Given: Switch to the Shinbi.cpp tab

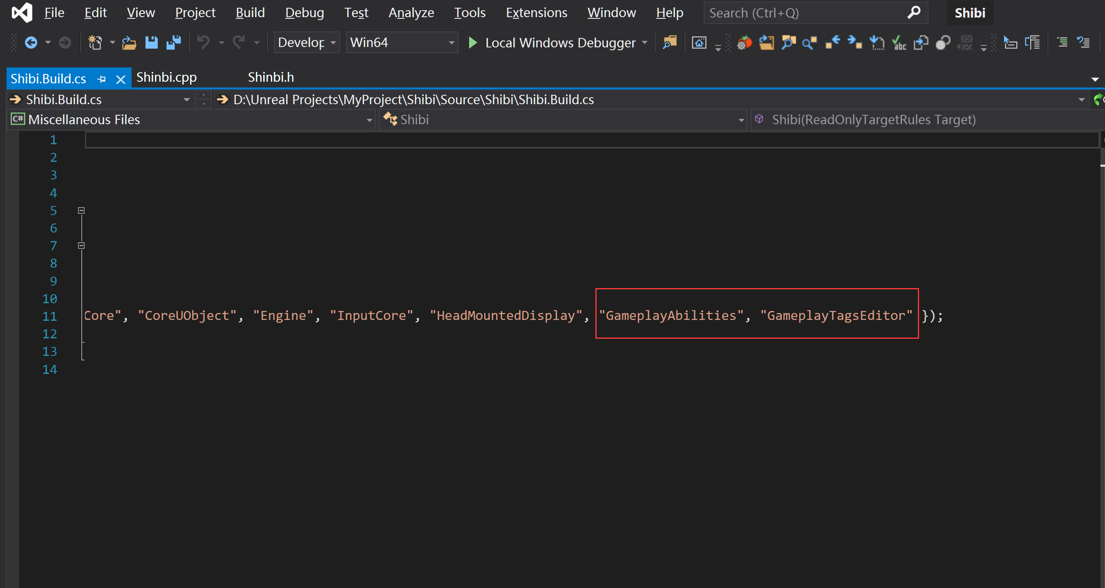Looking at the screenshot, I should tap(166, 77).
